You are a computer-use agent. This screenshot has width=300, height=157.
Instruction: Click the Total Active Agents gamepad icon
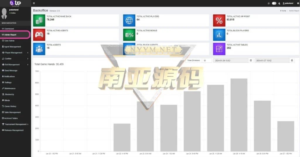tap(39, 34)
